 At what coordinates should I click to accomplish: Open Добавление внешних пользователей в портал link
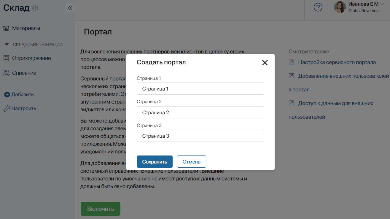pyautogui.click(x=339, y=83)
